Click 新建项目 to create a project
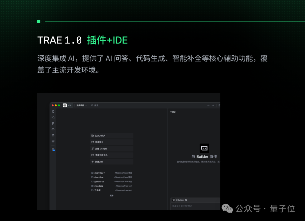The image size is (305, 221). point(112,142)
